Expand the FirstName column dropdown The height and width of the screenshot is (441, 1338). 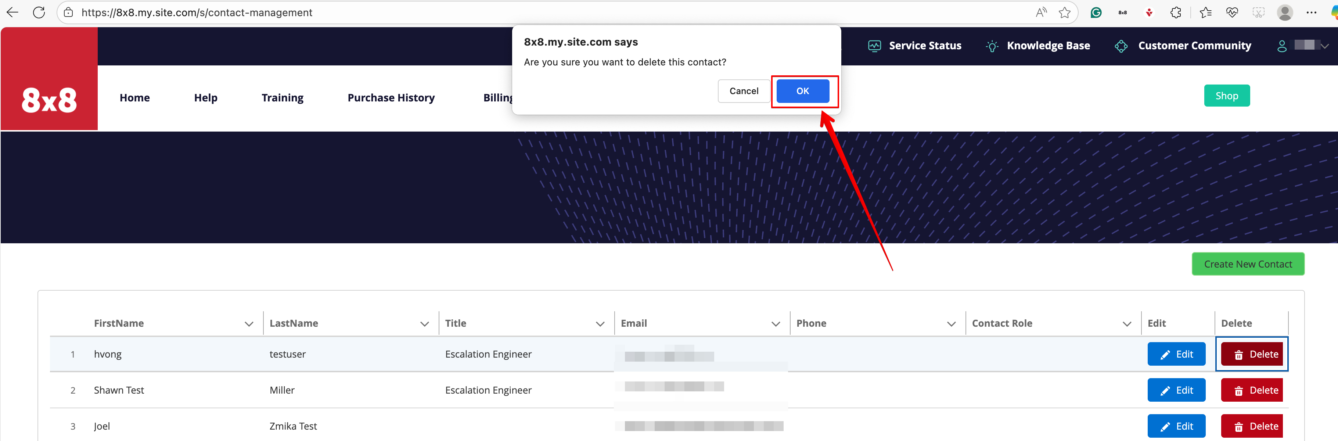(x=249, y=324)
